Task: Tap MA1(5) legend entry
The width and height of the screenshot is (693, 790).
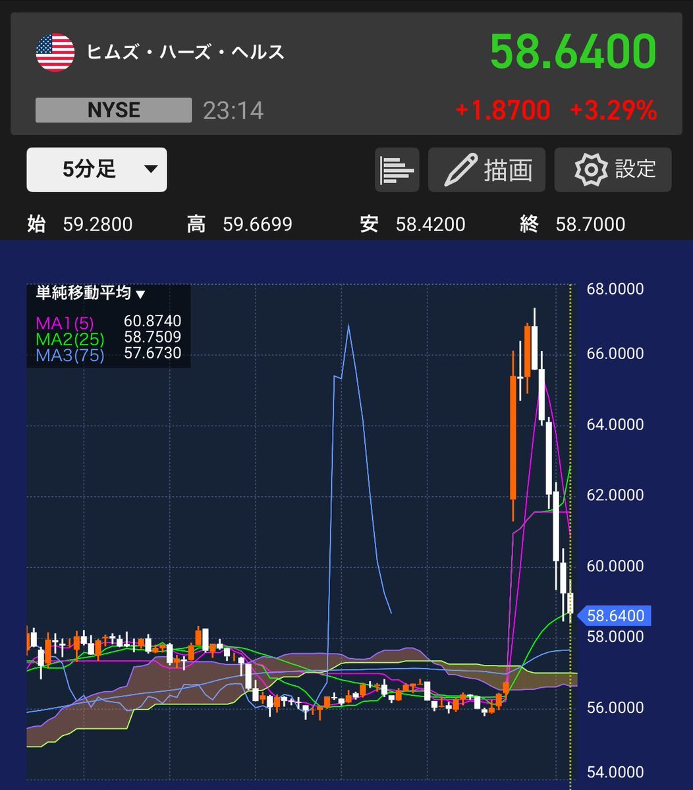Action: point(65,323)
